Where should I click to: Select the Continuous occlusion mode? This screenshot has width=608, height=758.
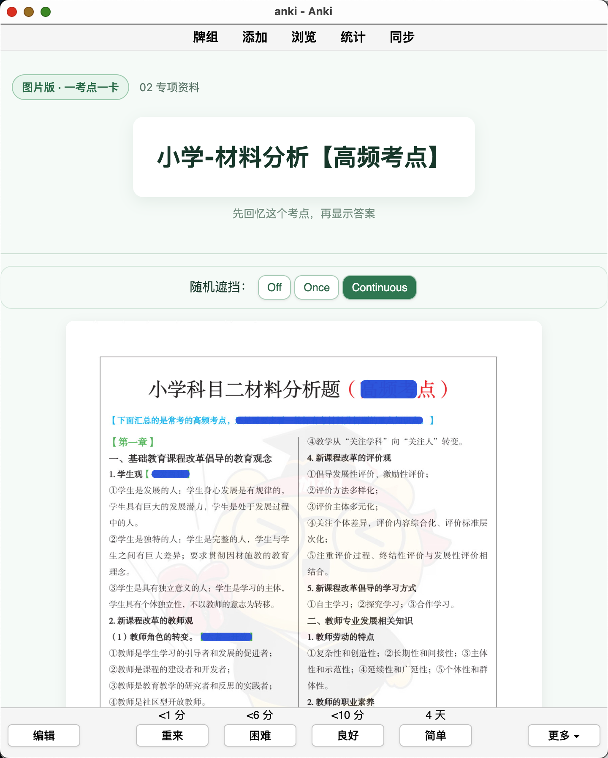380,287
